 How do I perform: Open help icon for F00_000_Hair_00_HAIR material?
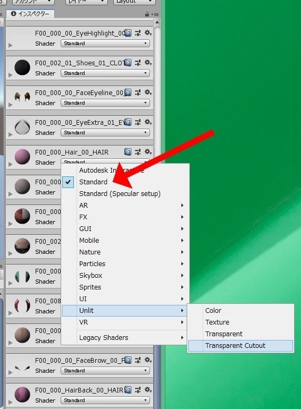pos(128,152)
